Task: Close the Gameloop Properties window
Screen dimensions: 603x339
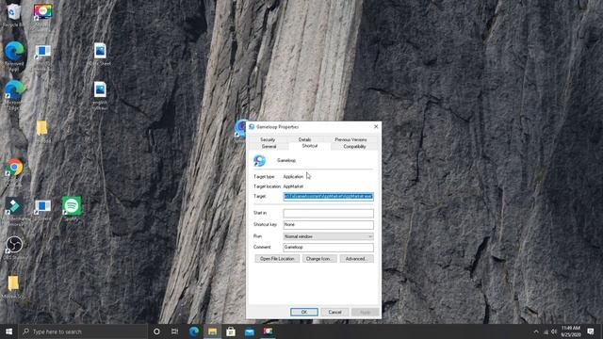Action: pos(376,126)
